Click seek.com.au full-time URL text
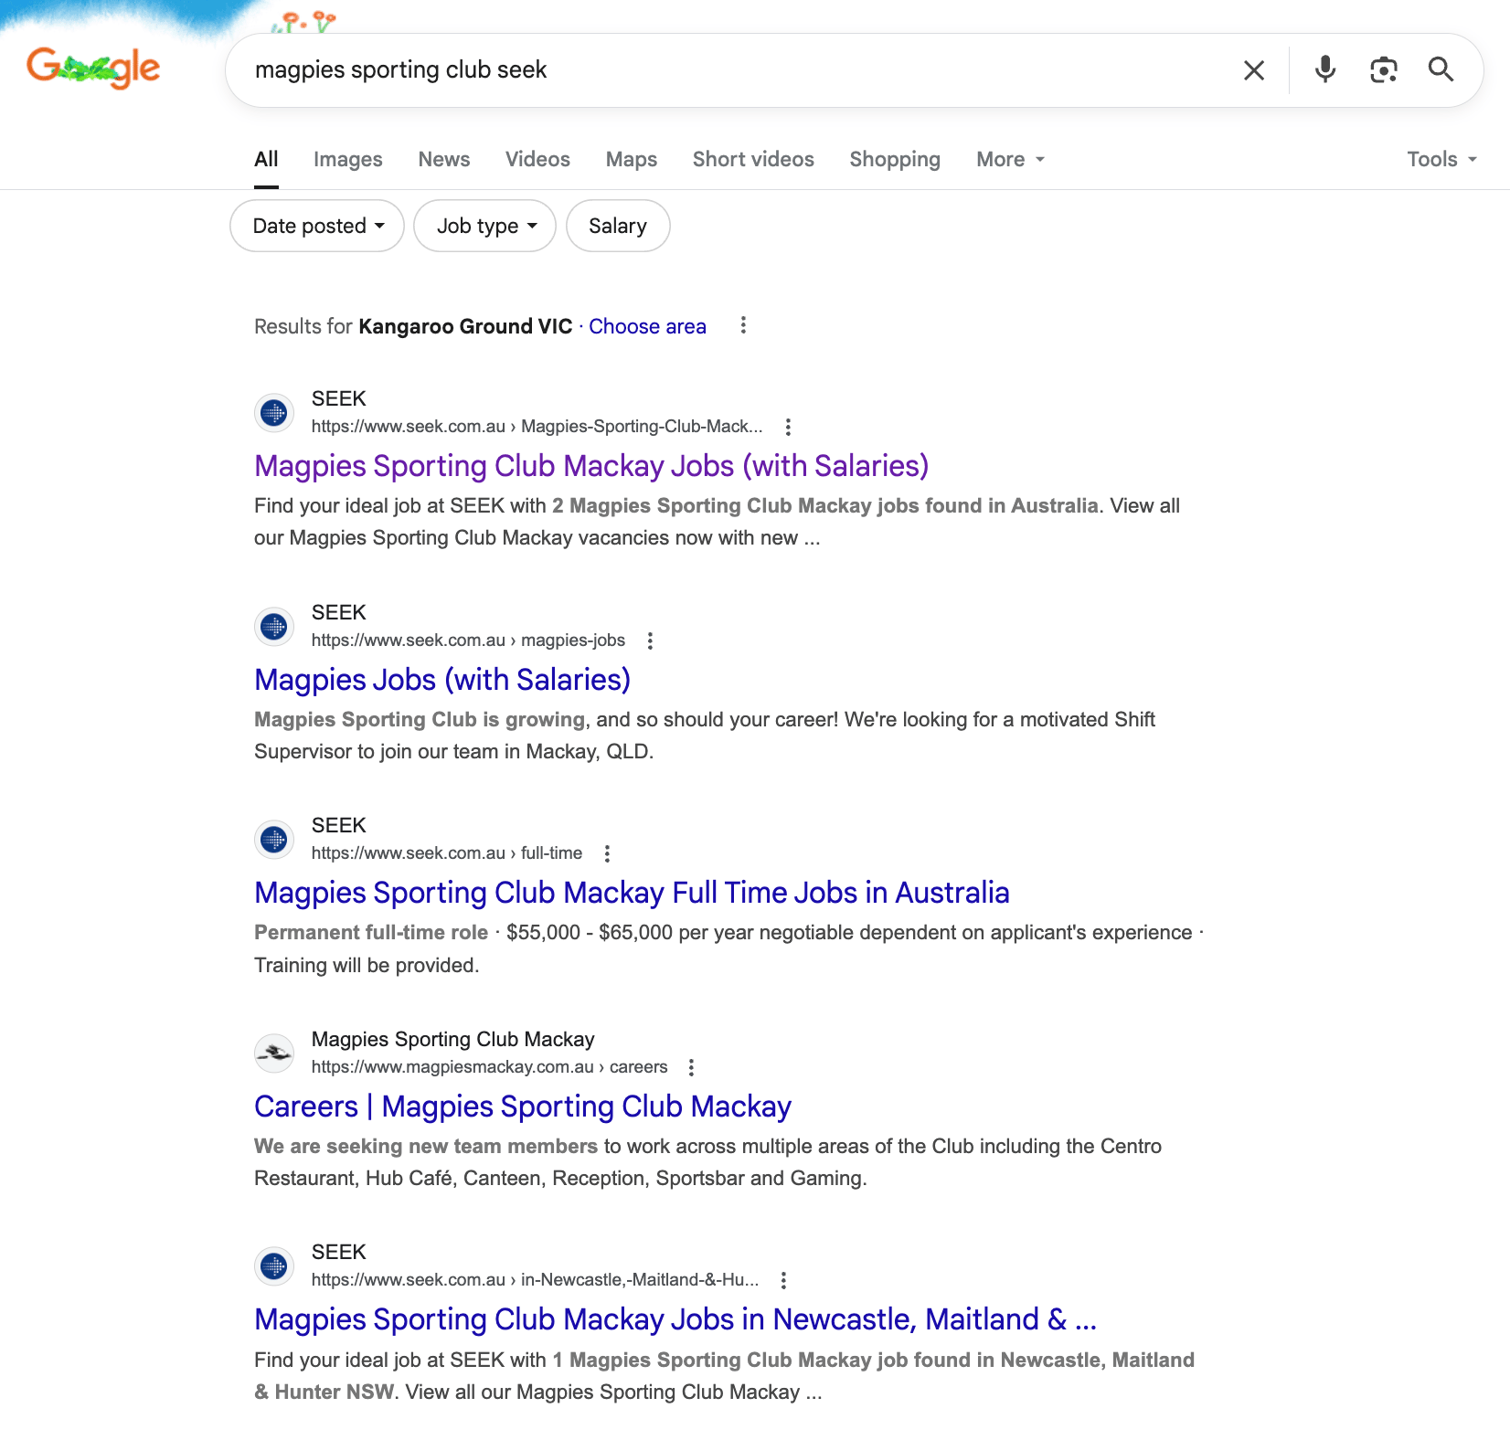The image size is (1510, 1440). point(447,853)
